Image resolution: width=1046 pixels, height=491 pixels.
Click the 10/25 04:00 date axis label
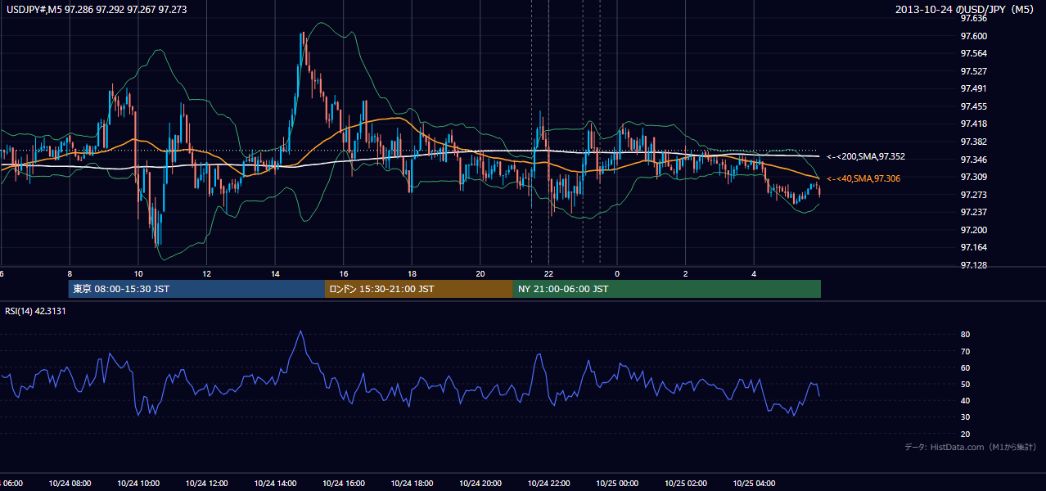(x=754, y=483)
